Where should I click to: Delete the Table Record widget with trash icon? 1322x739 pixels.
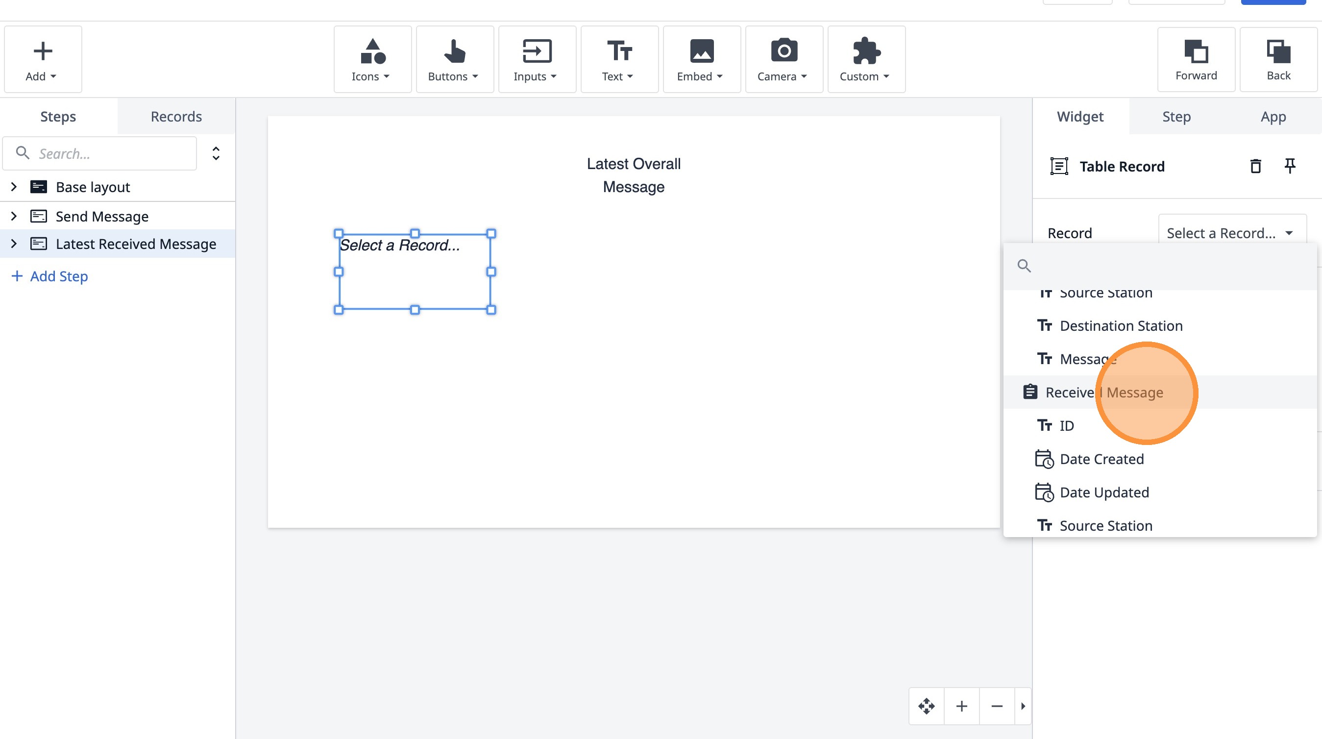1255,166
